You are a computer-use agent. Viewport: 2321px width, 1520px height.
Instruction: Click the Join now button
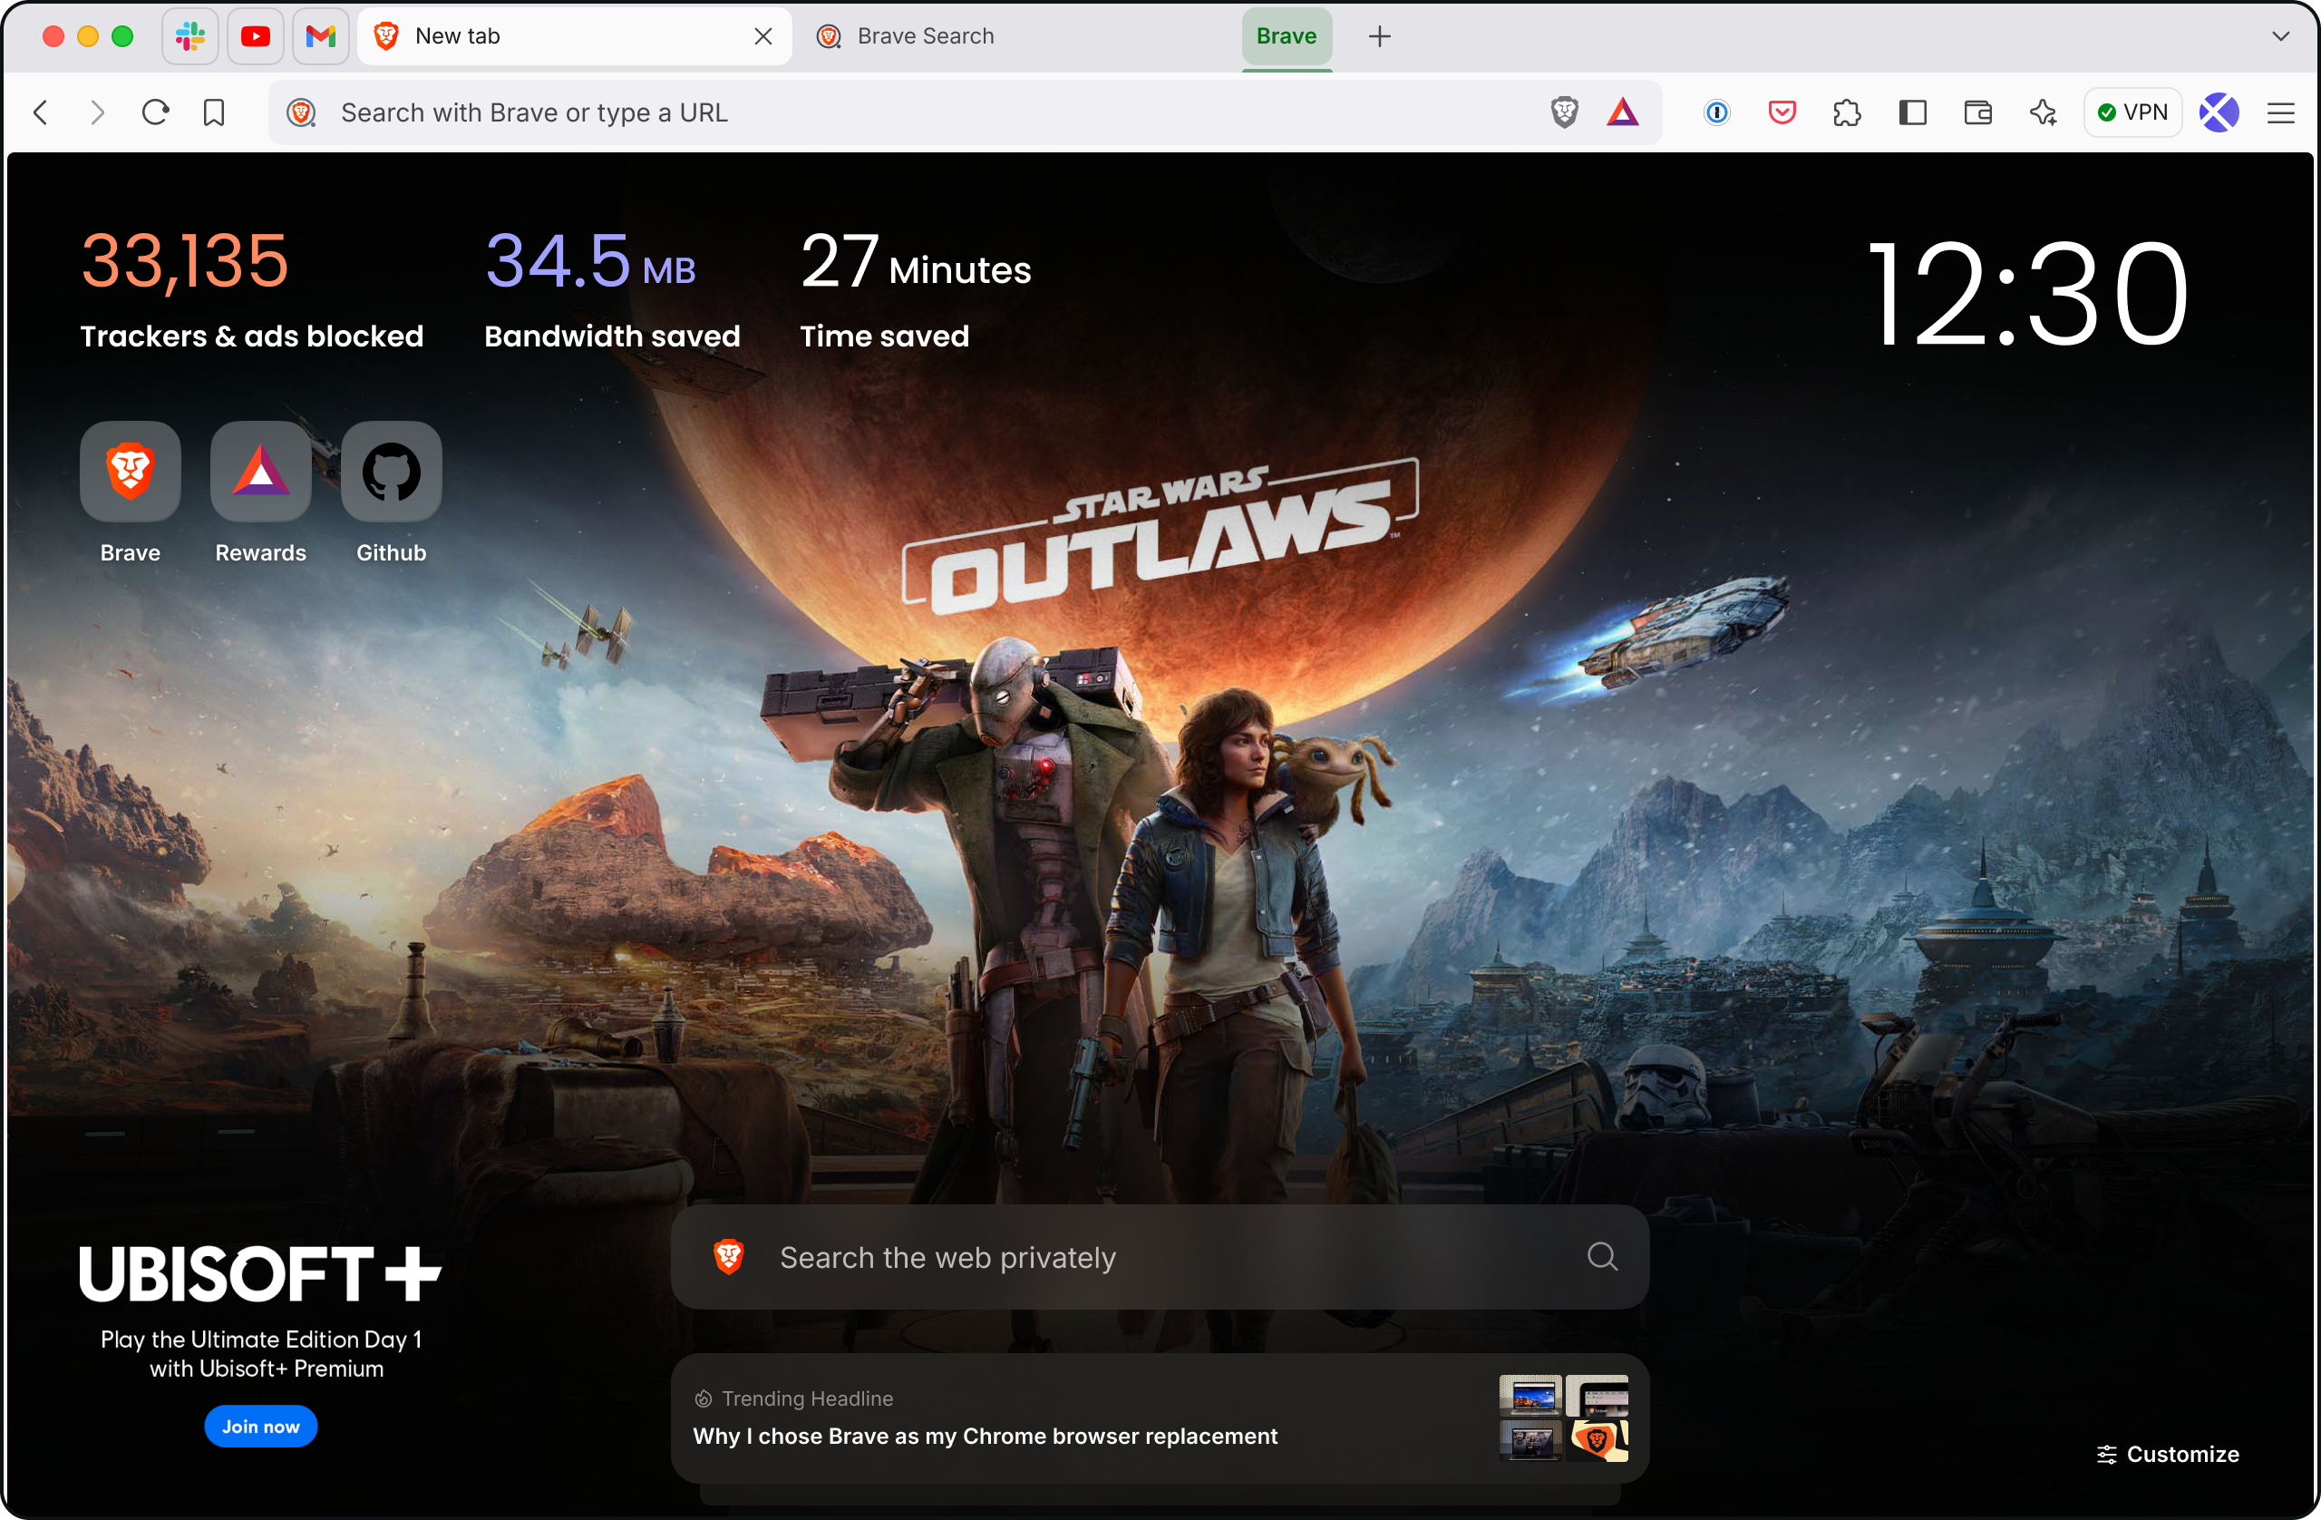[x=260, y=1426]
